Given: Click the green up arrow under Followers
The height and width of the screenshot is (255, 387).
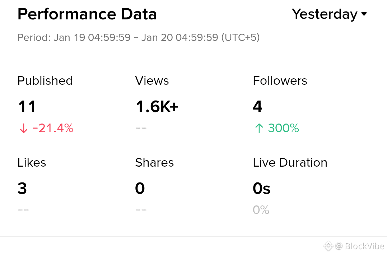Looking at the screenshot, I should click(258, 129).
